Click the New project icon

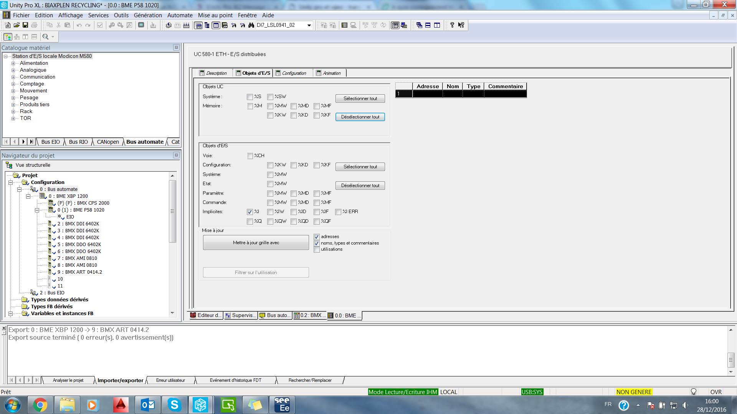tap(8, 25)
